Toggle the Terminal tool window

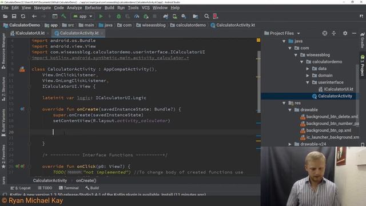pyautogui.click(x=69, y=188)
